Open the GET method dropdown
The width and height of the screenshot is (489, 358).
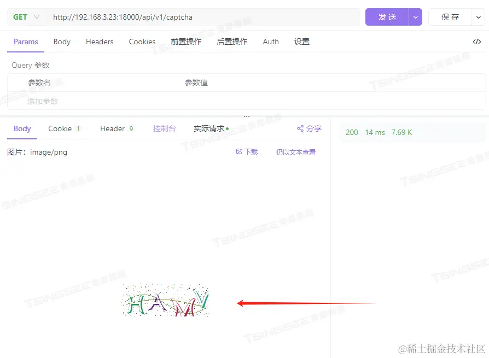(x=26, y=17)
